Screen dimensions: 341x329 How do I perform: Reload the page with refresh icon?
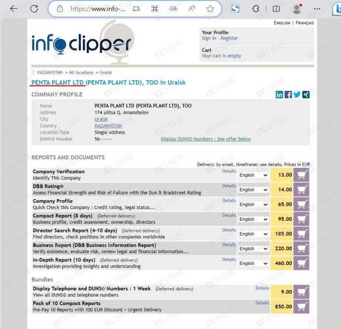[x=34, y=9]
